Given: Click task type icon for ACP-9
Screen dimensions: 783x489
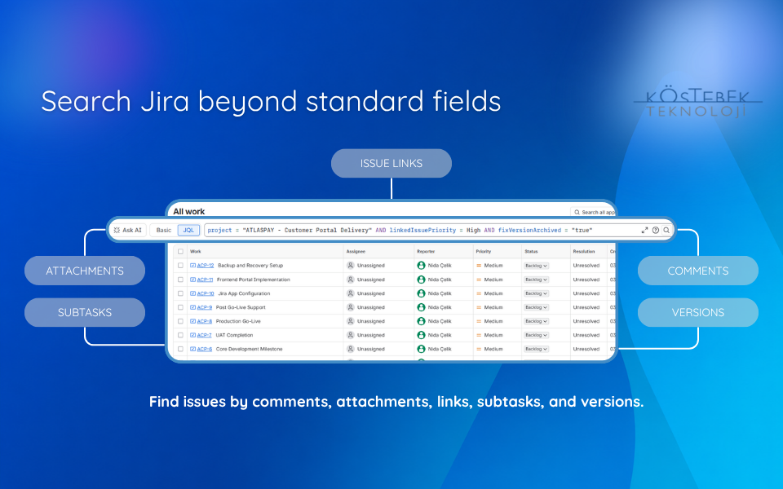Looking at the screenshot, I should coord(192,307).
